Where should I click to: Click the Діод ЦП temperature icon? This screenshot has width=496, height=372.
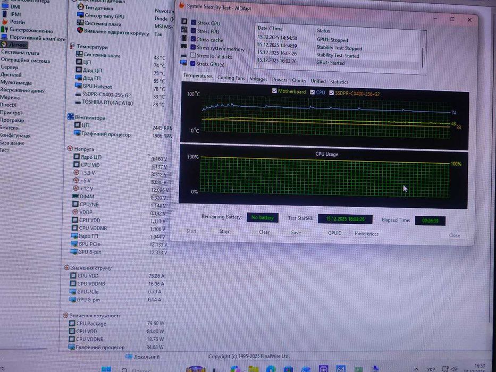click(x=79, y=70)
